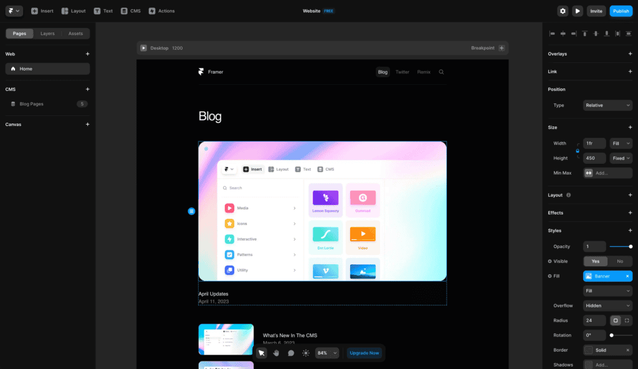Open the Actions menu in top toolbar
The image size is (638, 369).
point(161,11)
